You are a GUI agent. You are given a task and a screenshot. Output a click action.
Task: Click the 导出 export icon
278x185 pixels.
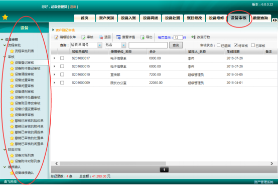coord(143,37)
